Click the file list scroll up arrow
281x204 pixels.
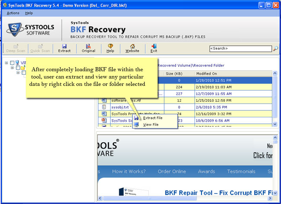[x=275, y=73]
